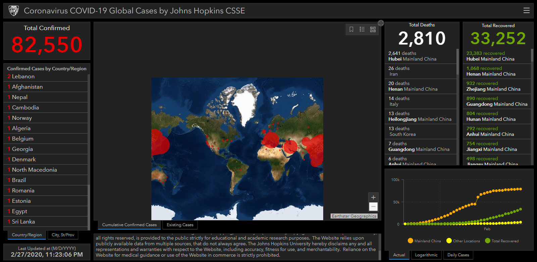
Task: Switch to the City, St/Prov list tab
Action: 63,235
